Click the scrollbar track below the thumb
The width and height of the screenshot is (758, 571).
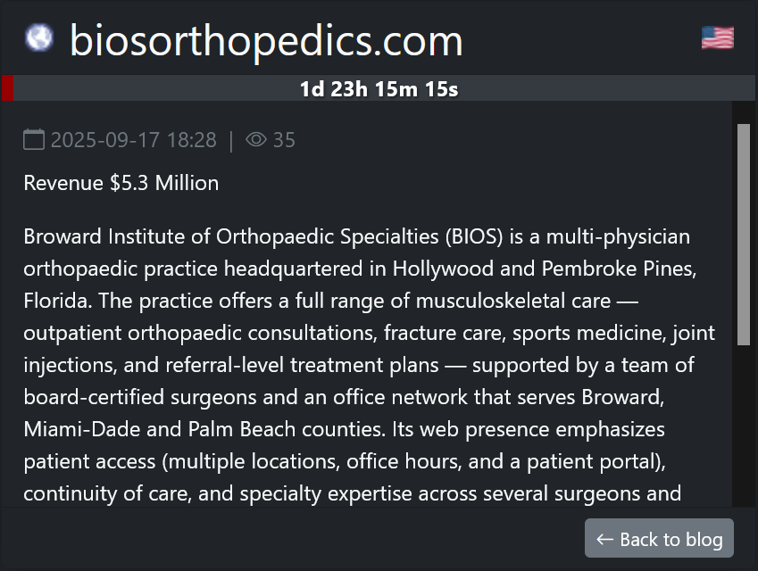click(x=743, y=428)
